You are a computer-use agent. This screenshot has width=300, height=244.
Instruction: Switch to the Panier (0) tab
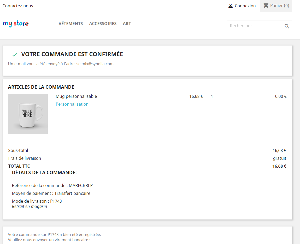point(276,5)
